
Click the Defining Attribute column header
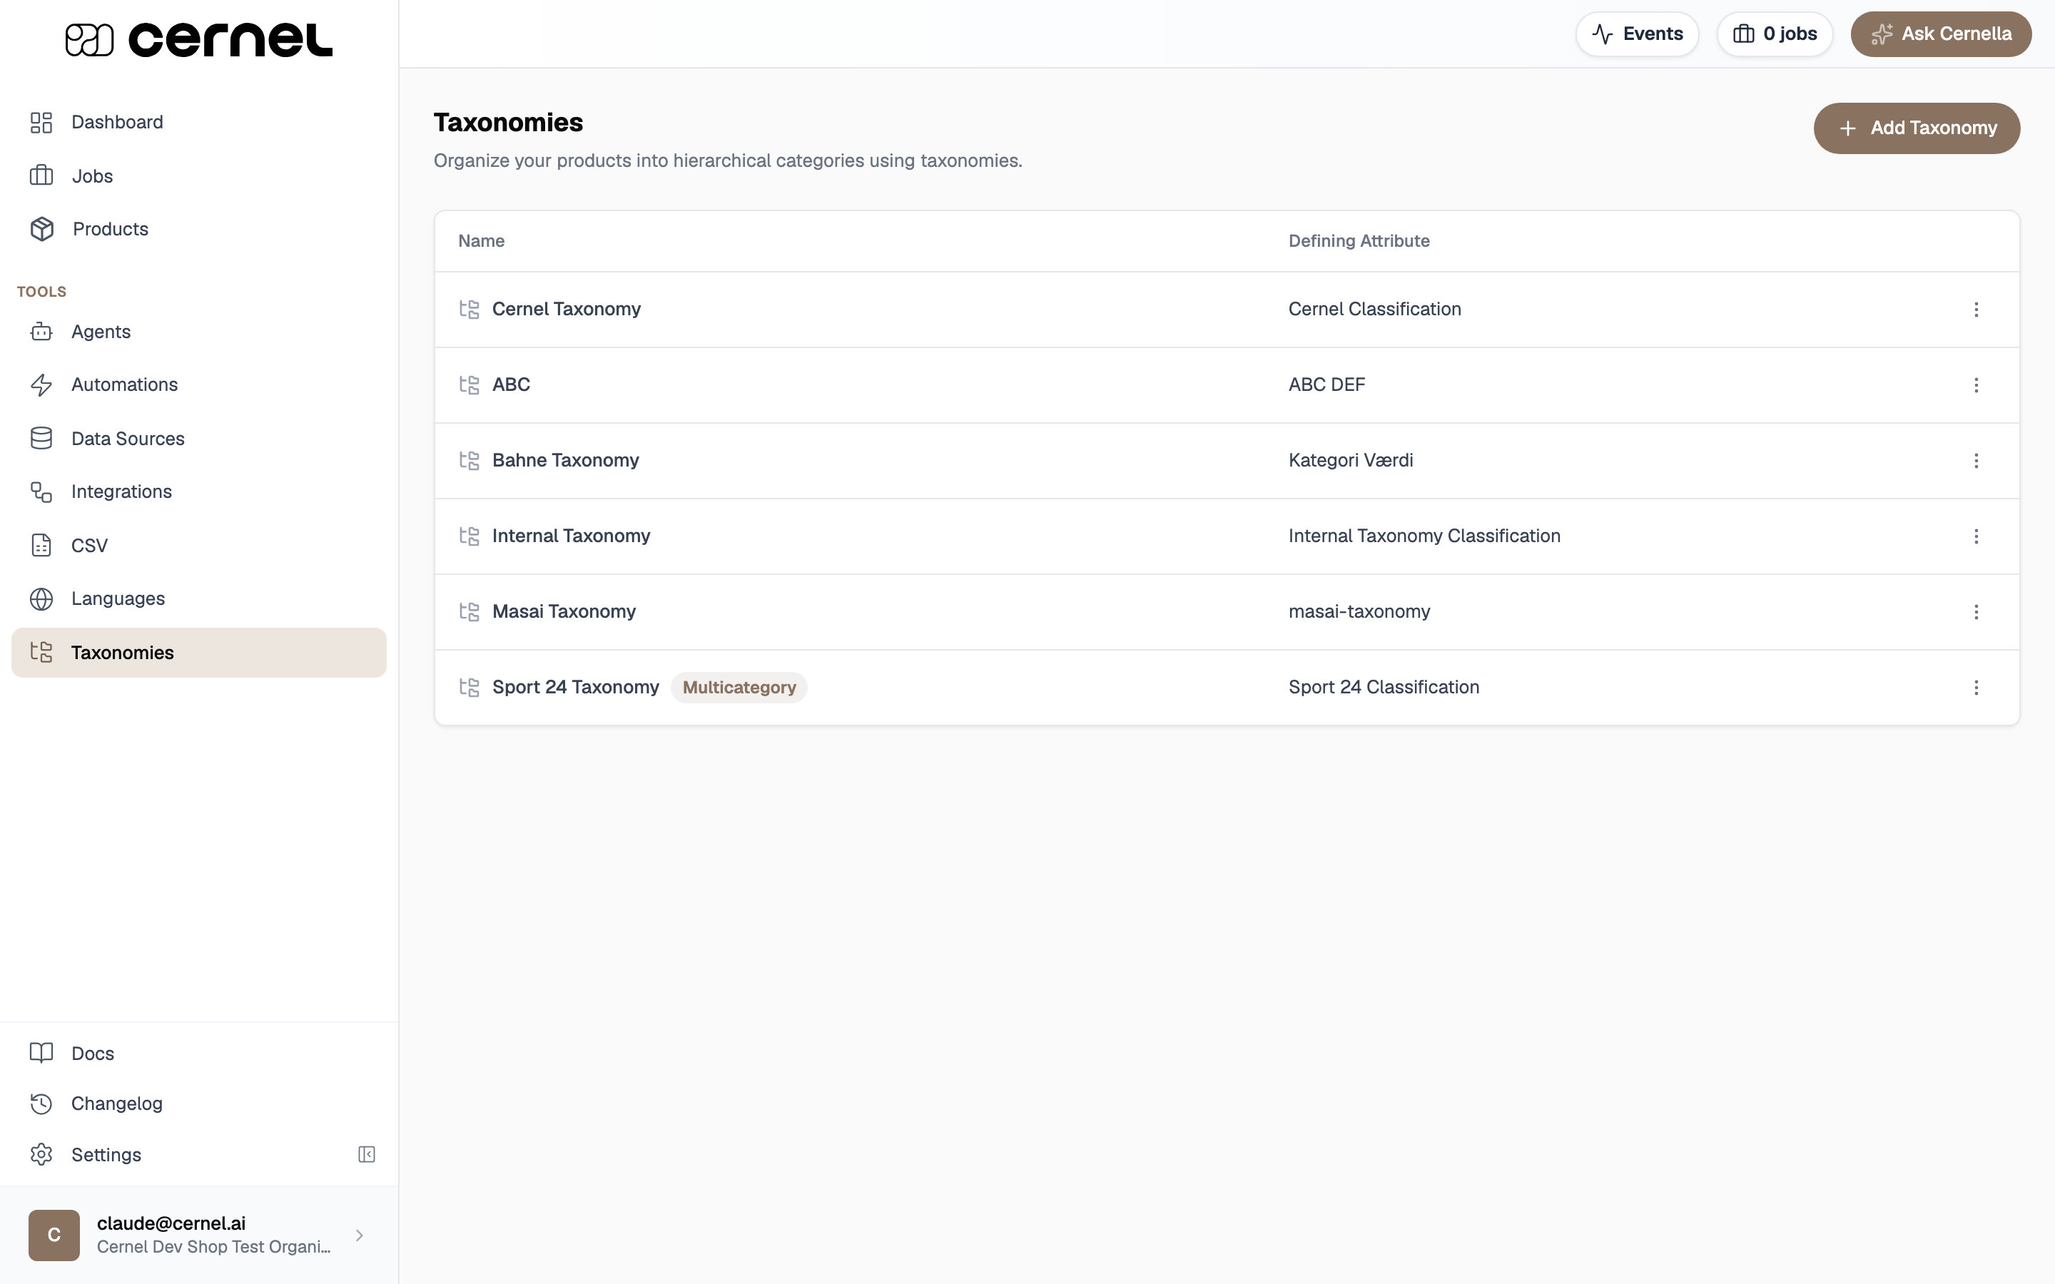[1359, 241]
